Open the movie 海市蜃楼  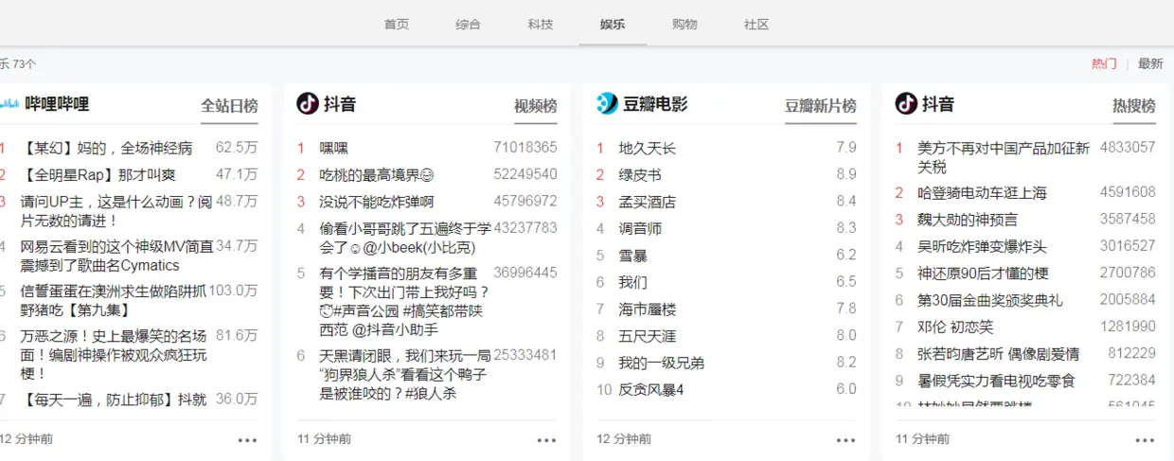coord(648,309)
